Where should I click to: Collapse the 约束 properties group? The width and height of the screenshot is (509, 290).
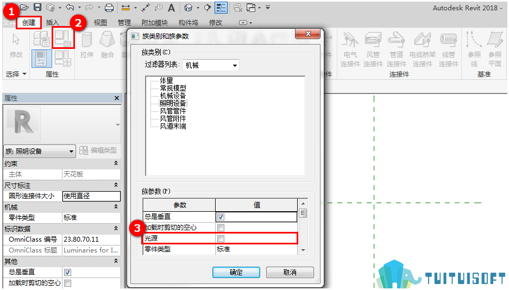(x=116, y=163)
